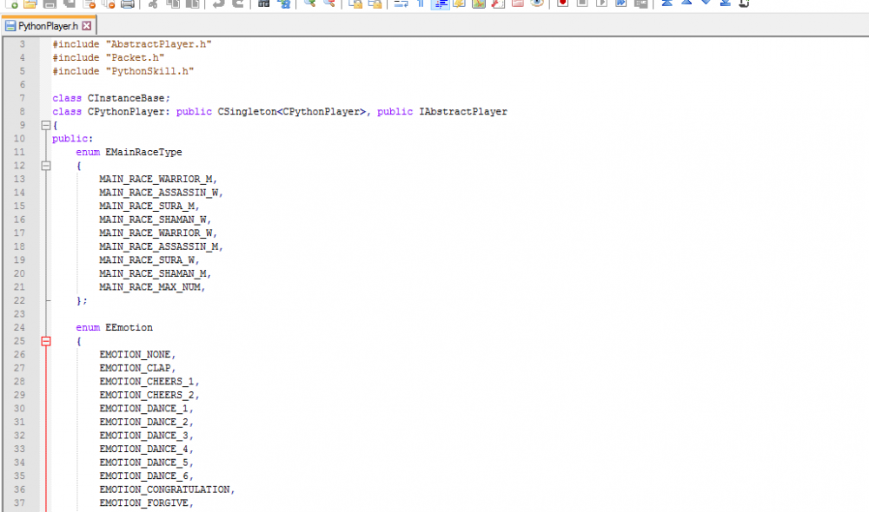Click the EMOTION_FORGIVE enum entry

click(144, 503)
